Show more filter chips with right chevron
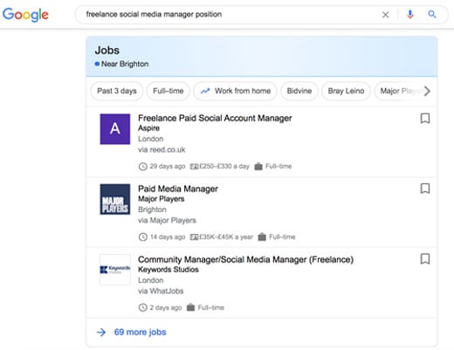 427,91
